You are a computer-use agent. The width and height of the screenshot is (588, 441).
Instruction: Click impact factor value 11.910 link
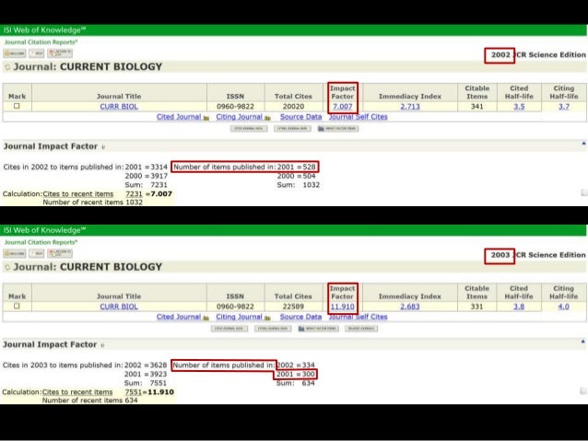[x=342, y=307]
